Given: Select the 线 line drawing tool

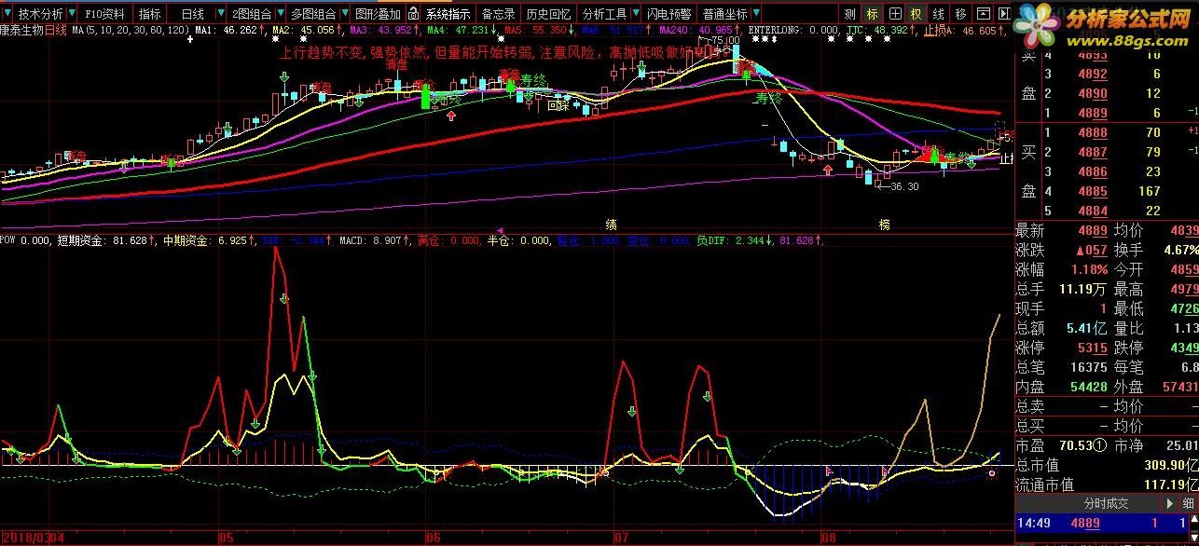Looking at the screenshot, I should click(x=939, y=13).
